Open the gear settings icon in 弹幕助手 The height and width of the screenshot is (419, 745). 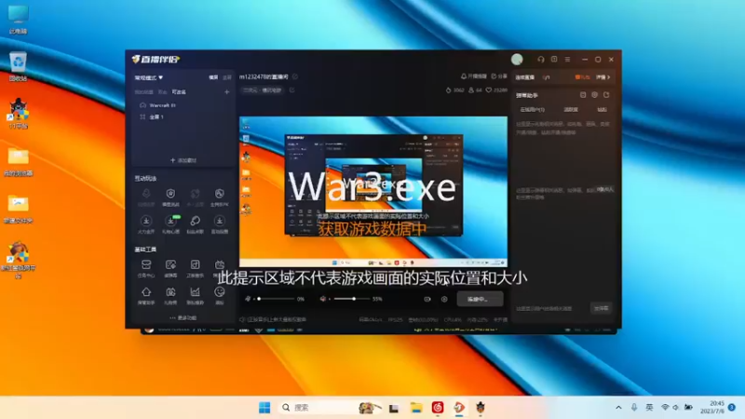pyautogui.click(x=594, y=95)
